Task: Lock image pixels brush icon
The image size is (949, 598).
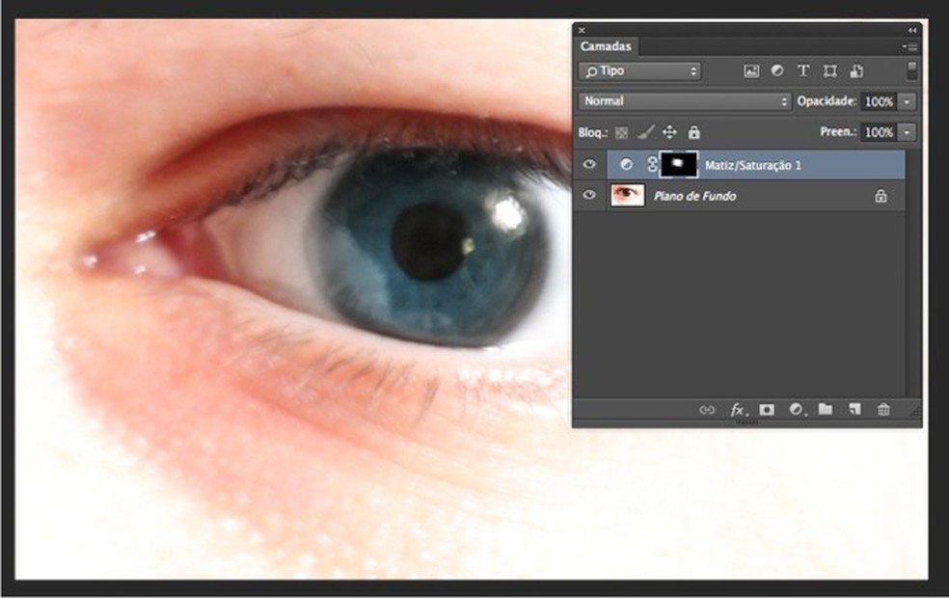Action: tap(646, 132)
